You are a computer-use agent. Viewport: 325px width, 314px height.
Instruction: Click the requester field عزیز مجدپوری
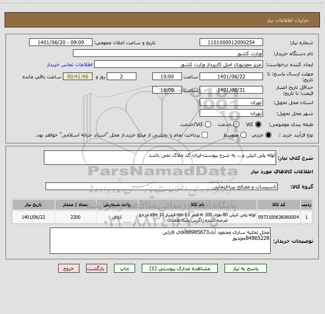point(179,64)
